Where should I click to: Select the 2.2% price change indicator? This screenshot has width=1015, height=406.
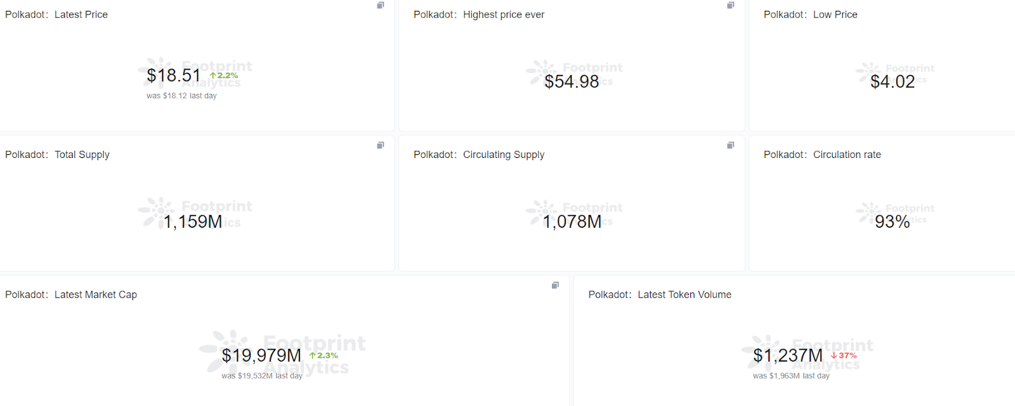coord(223,75)
